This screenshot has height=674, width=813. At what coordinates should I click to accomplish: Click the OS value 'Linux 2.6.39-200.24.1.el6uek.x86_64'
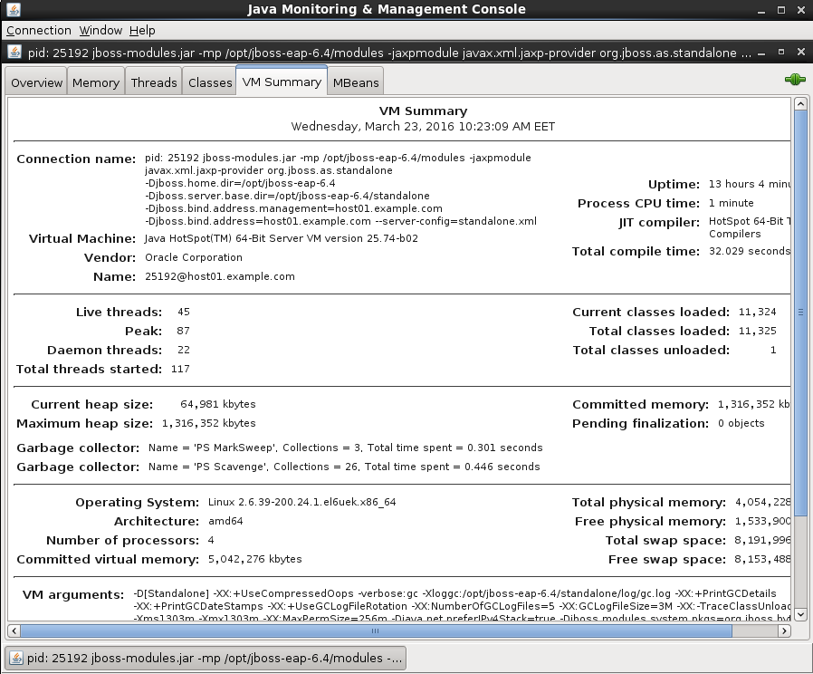302,502
